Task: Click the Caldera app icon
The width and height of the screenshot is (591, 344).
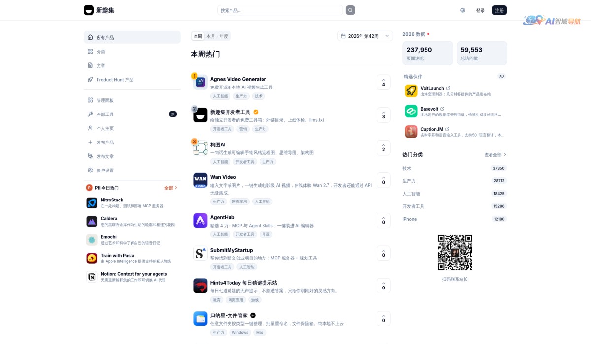Action: pyautogui.click(x=92, y=221)
